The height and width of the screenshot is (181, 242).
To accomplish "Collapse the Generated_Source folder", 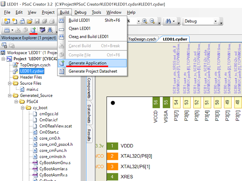I will pyautogui.click(x=10, y=95).
